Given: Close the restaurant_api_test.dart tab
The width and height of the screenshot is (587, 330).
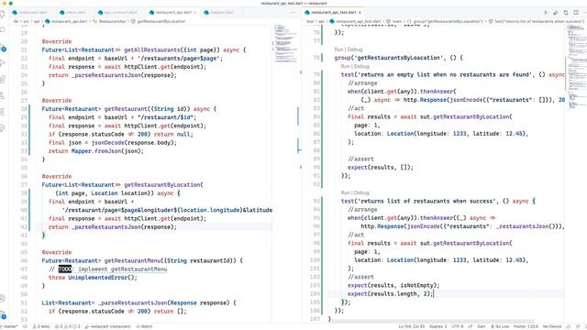Looking at the screenshot, I should point(360,12).
